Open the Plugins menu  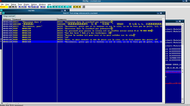coord(26,4)
